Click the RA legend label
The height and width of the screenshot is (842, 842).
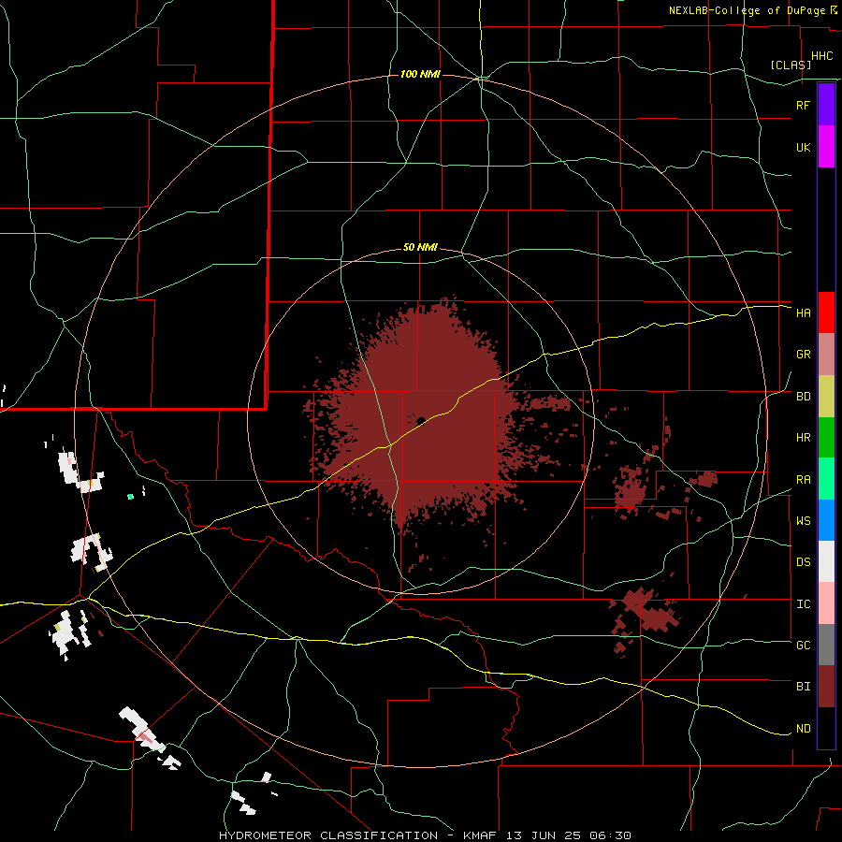coord(803,480)
